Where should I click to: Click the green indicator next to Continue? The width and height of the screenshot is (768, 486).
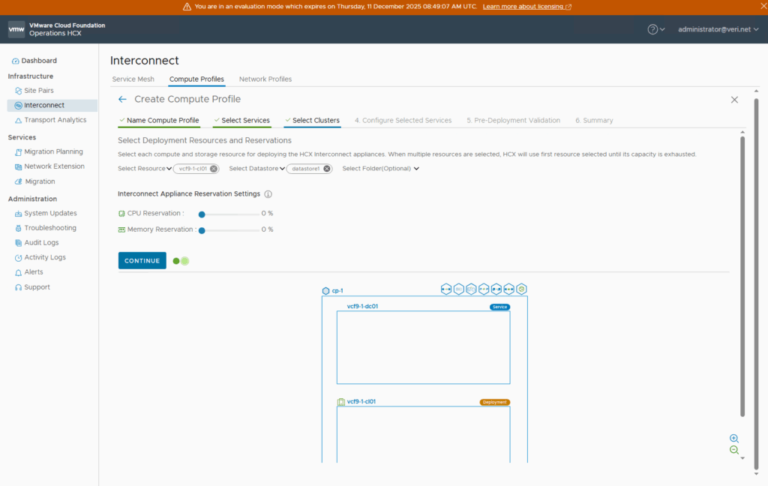click(x=181, y=261)
